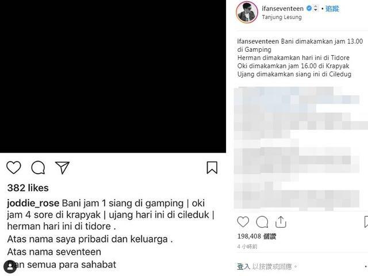The height and width of the screenshot is (276, 368).
Task: Open Tanjung Lesung location link
Action: (x=282, y=17)
